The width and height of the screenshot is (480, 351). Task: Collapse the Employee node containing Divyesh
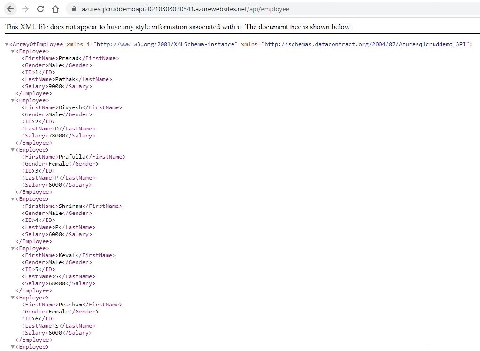coord(13,100)
